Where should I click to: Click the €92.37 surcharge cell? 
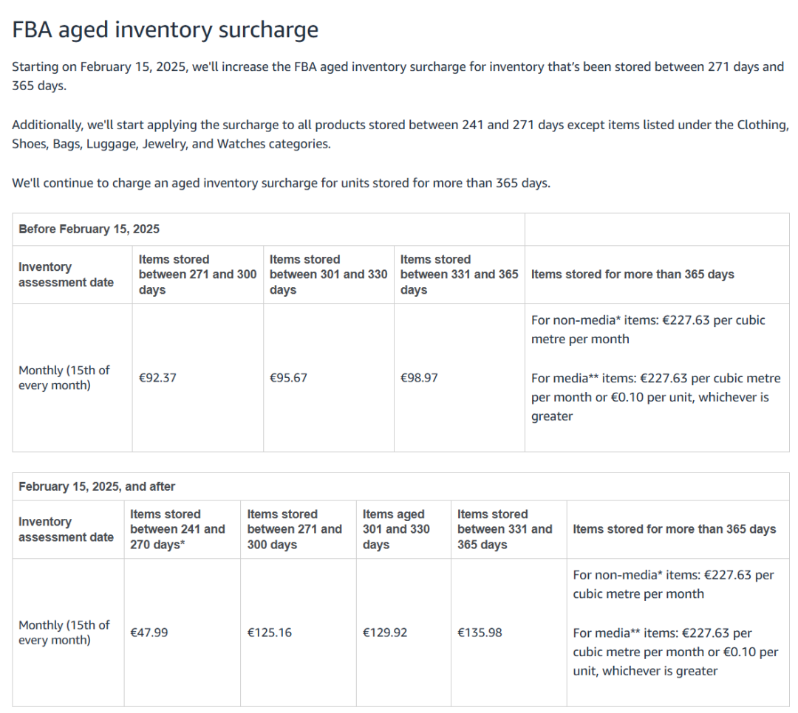click(x=157, y=378)
